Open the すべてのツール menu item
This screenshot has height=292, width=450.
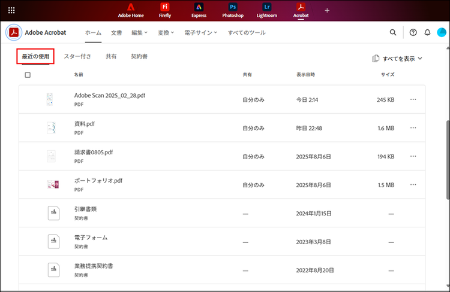click(x=247, y=32)
